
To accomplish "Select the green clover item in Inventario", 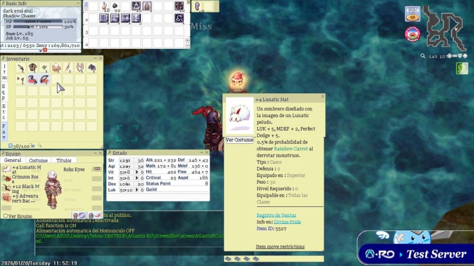I will click(45, 68).
